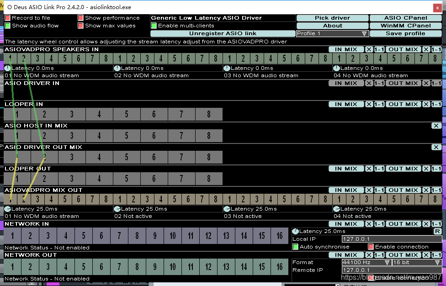Select LOOPER OUT channel 8
446x286 pixels.
[209, 179]
